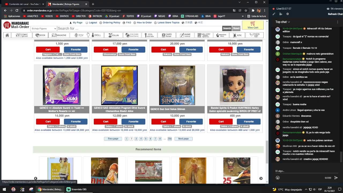Open the GALLERY category
Screen dimensions: 343x193
pos(204,35)
